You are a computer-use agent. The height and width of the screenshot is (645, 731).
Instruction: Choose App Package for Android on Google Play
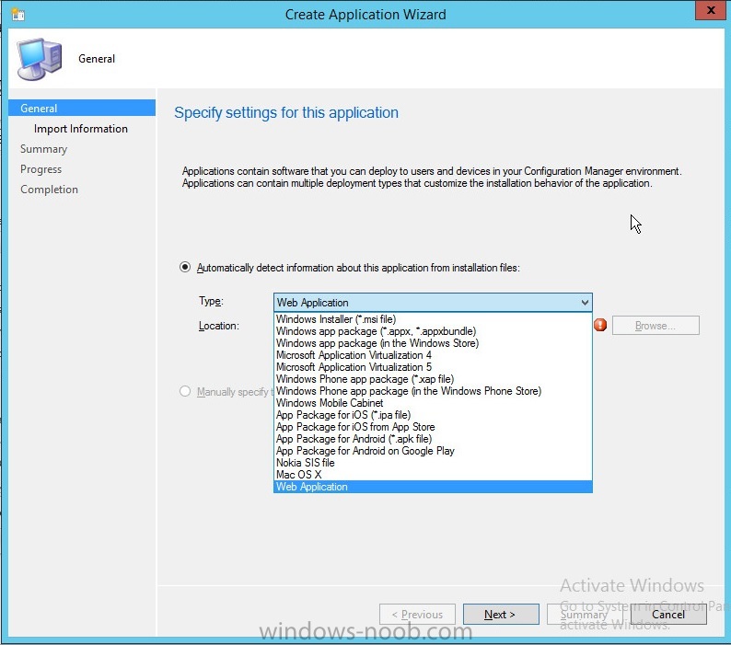(x=433, y=451)
